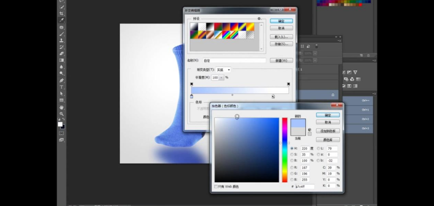The image size is (434, 206).
Task: Select the Zoom tool
Action: pos(62,114)
